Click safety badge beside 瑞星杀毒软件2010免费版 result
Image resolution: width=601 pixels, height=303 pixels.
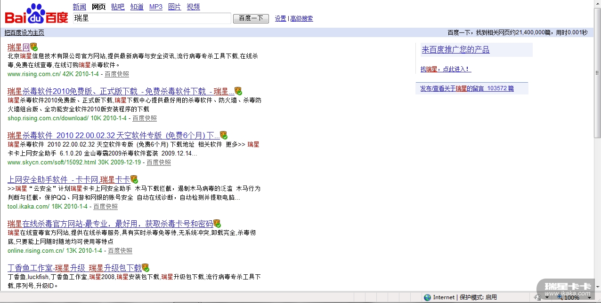click(x=238, y=91)
